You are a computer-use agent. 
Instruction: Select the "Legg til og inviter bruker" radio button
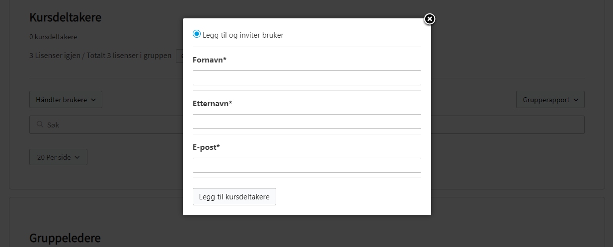[x=197, y=34]
